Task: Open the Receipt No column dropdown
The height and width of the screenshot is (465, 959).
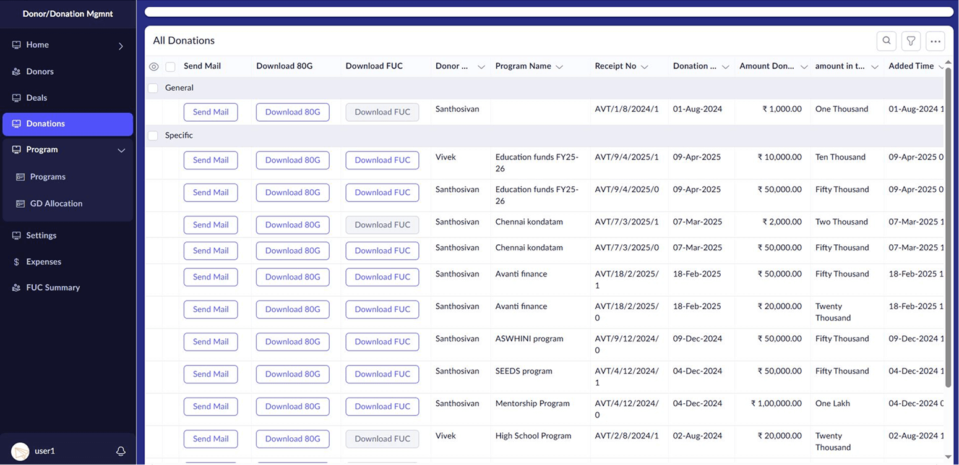Action: (644, 67)
